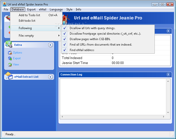Open the Files empty submenu
The width and height of the screenshot is (176, 139).
36,36
